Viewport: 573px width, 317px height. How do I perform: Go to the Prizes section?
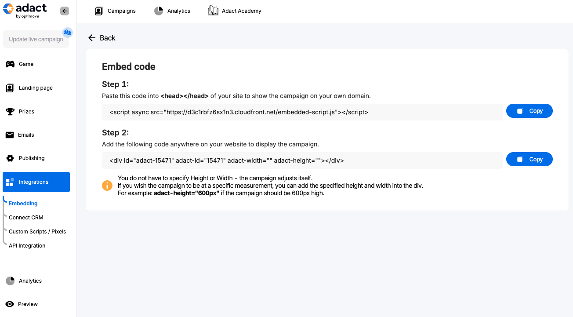36,111
